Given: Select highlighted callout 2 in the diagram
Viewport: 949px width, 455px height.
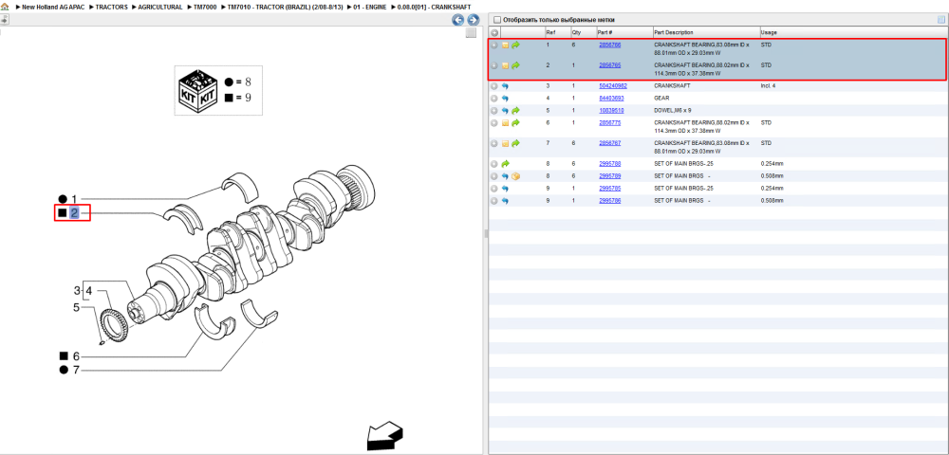Looking at the screenshot, I should click(x=74, y=212).
